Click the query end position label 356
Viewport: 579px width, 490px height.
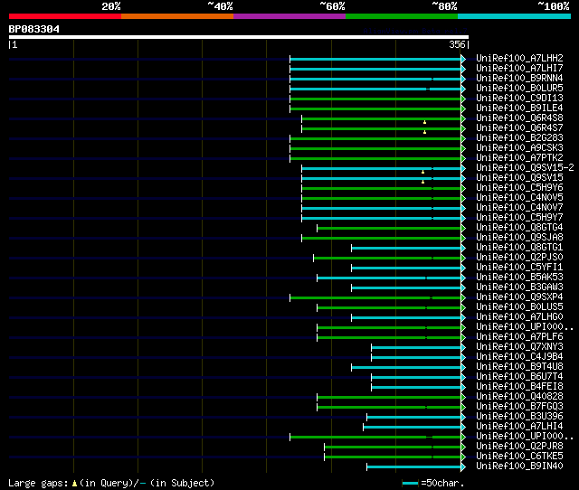tap(457, 44)
